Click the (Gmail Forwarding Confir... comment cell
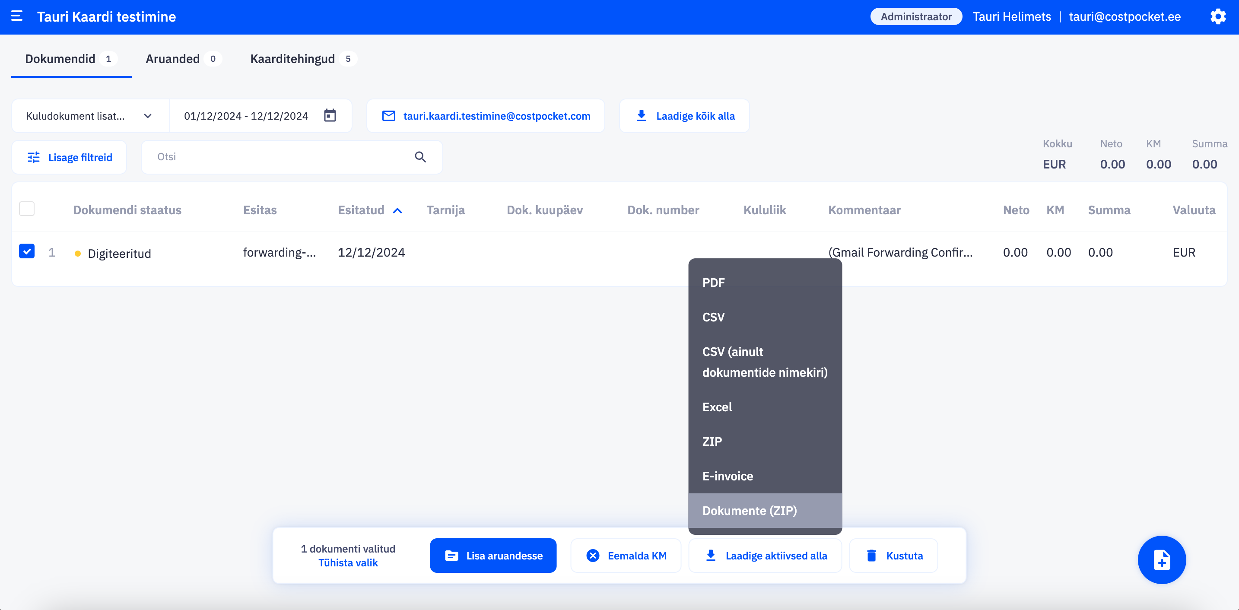Viewport: 1239px width, 610px height. [x=900, y=253]
